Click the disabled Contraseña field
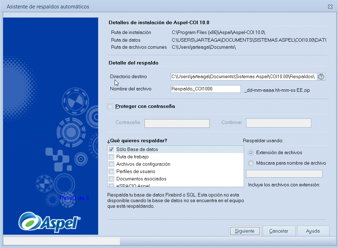This screenshot has width=338, height=248. pos(177,123)
